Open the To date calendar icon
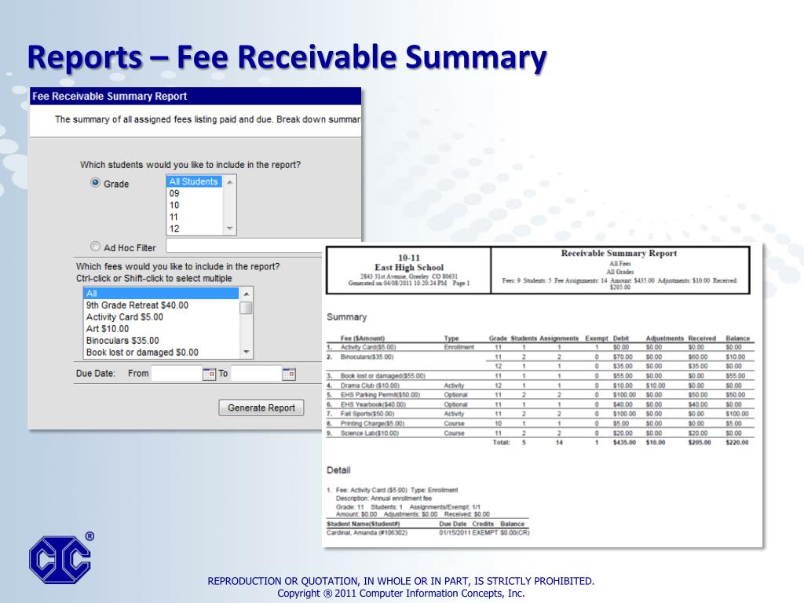The image size is (804, 603). pyautogui.click(x=289, y=374)
